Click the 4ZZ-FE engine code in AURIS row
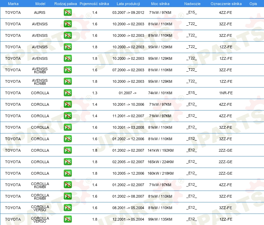264x225 pixels. point(226,12)
